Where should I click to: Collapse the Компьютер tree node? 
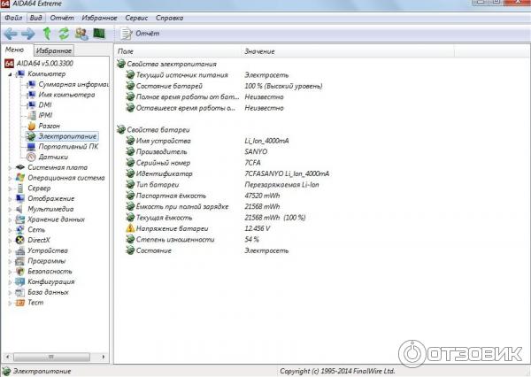point(10,74)
